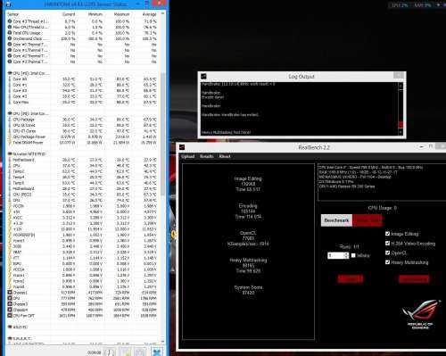Open the Results menu in RealBench
The image size is (446, 356).
(207, 156)
